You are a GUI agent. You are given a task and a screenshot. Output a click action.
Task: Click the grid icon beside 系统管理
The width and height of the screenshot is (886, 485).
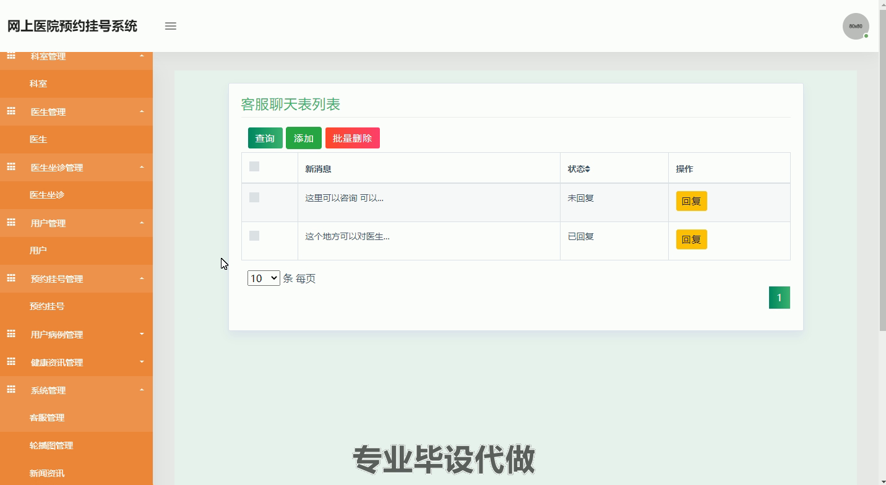click(x=11, y=390)
